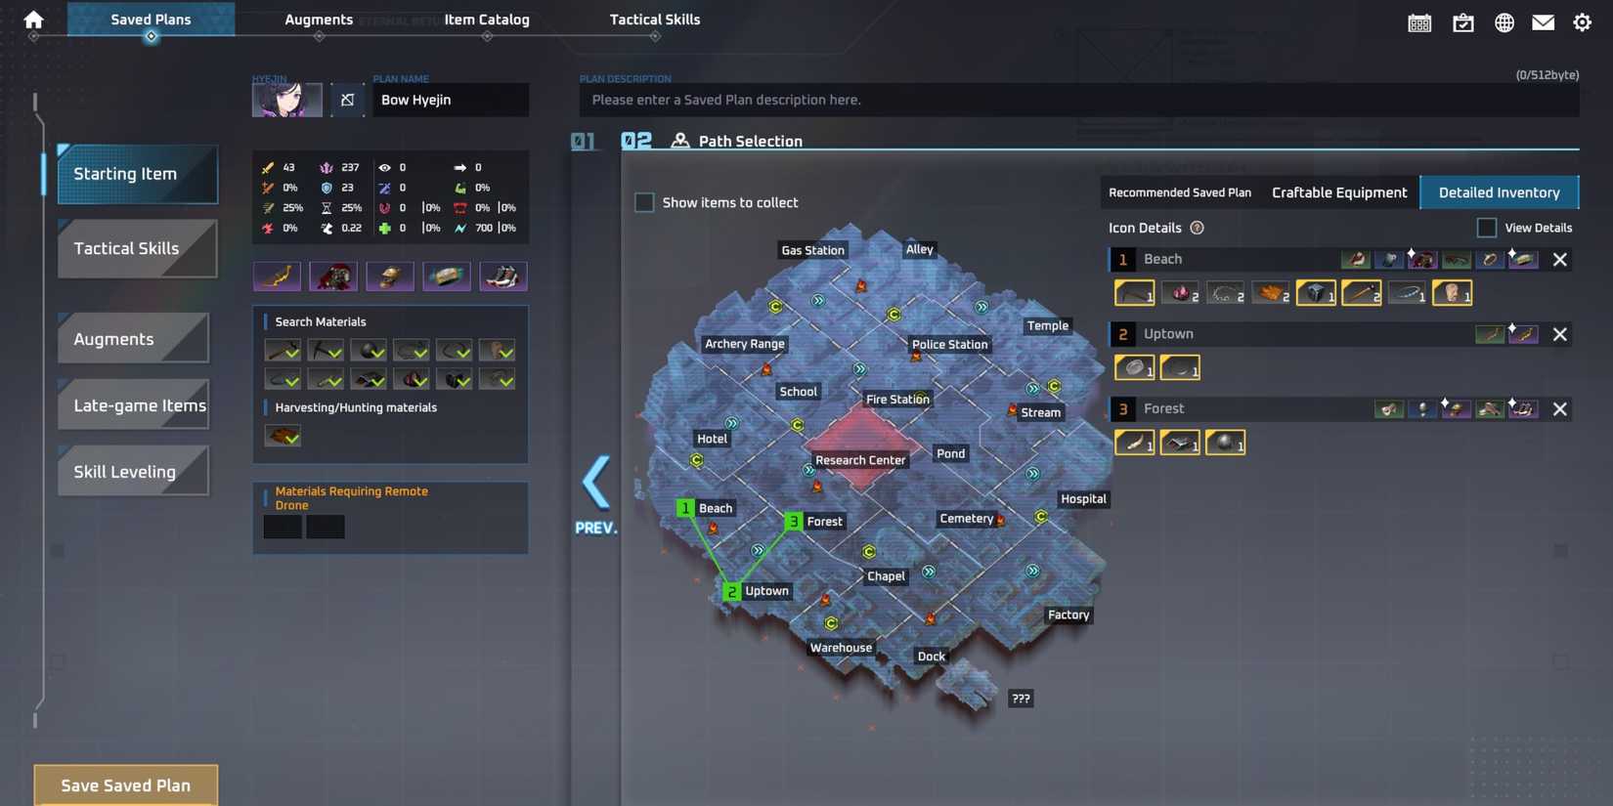Click the globe language icon

tap(1504, 22)
